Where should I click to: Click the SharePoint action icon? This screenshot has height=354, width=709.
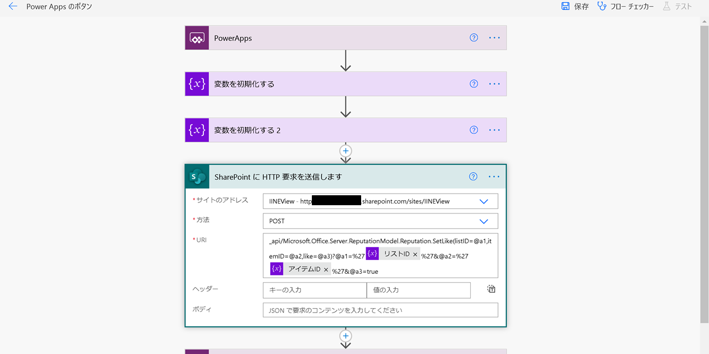pyautogui.click(x=198, y=177)
